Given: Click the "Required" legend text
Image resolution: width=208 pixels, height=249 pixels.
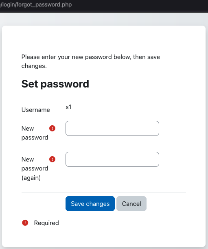Looking at the screenshot, I should click(x=46, y=223).
